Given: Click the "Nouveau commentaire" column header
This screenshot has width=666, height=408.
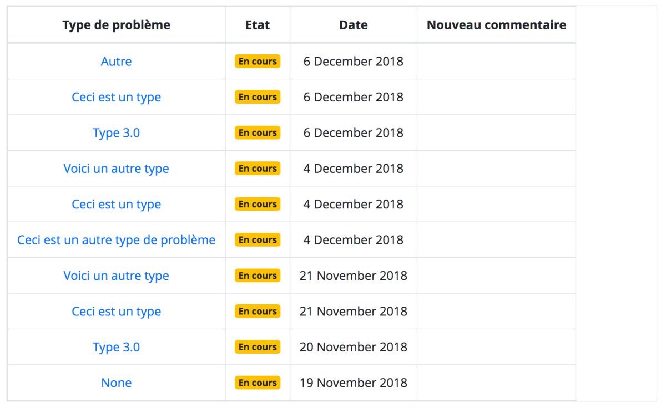Looking at the screenshot, I should [496, 25].
